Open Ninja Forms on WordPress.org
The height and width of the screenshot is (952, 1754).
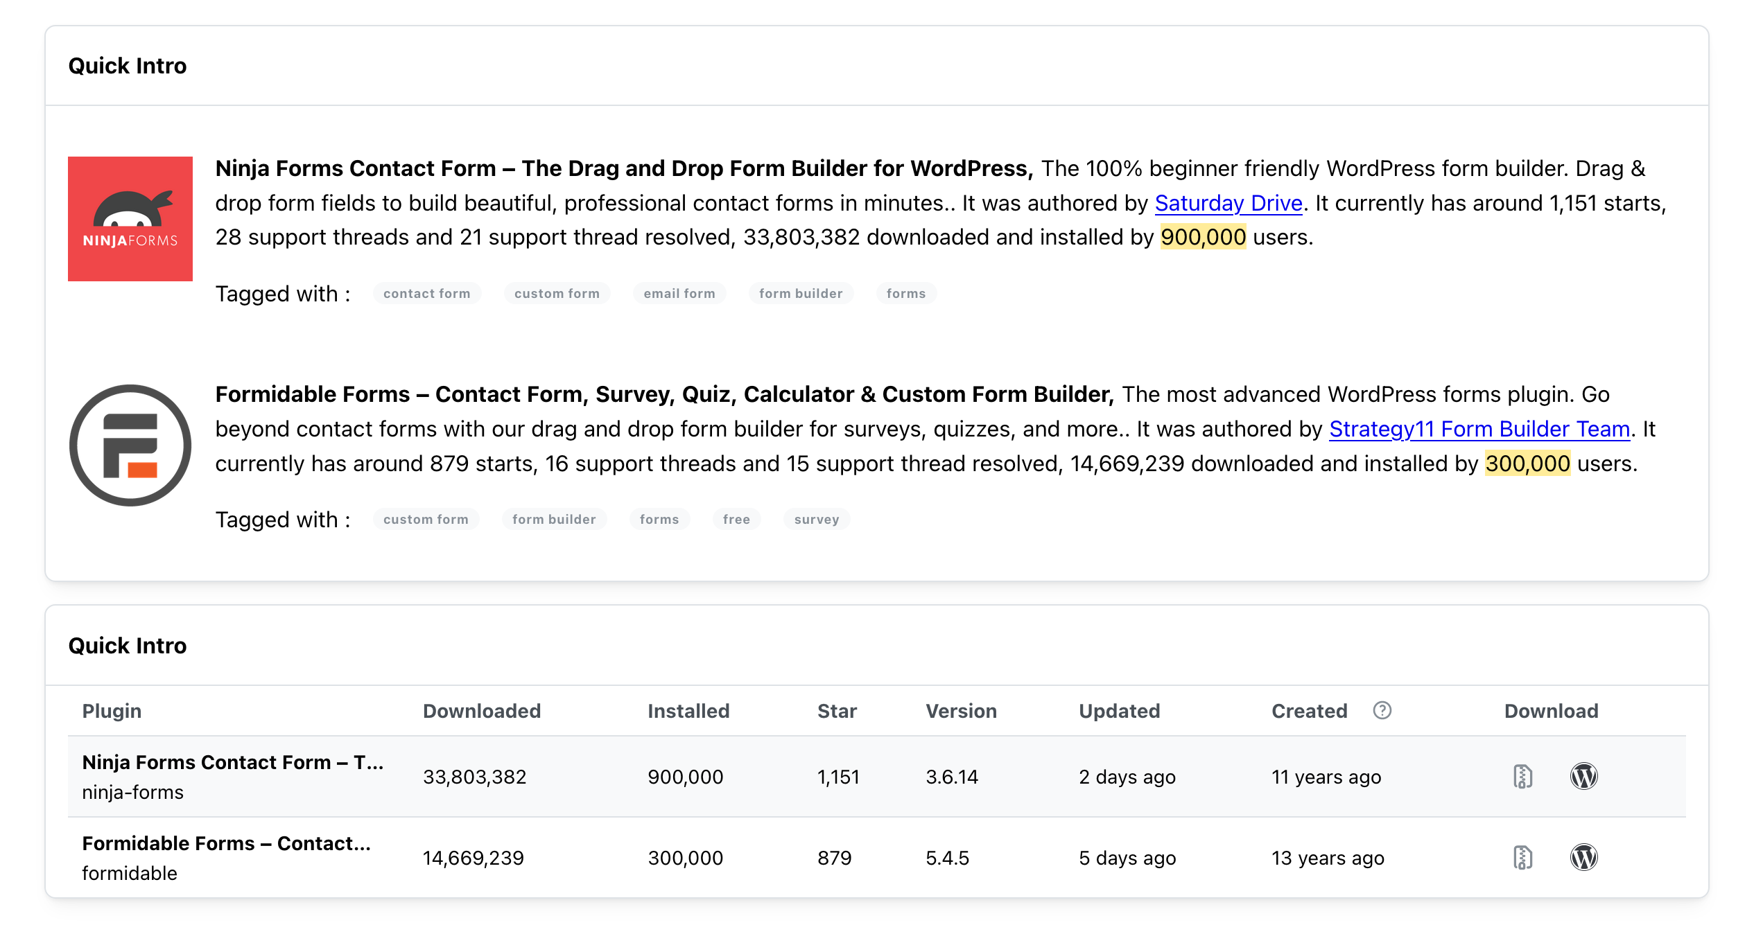(x=1583, y=777)
